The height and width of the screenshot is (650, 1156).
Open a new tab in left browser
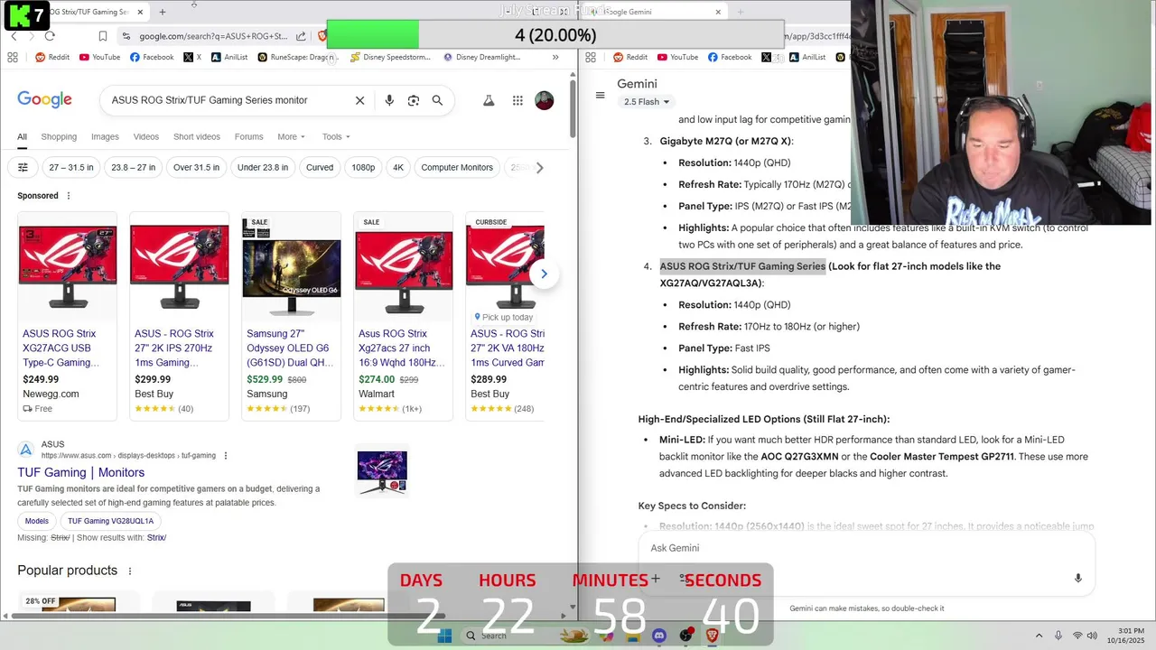click(x=163, y=12)
